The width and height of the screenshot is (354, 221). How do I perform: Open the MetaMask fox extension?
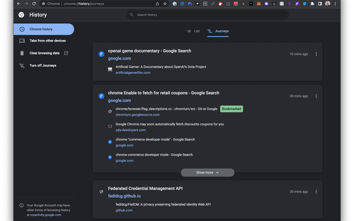click(x=259, y=4)
